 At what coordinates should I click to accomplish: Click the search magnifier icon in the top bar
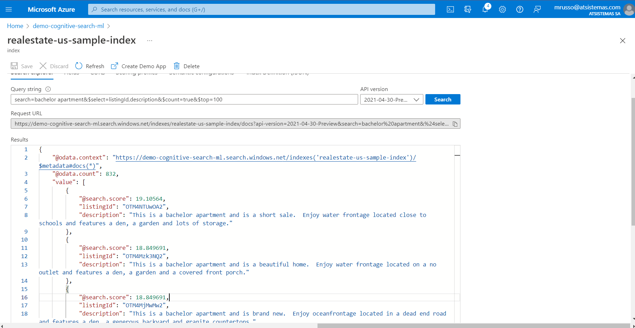pyautogui.click(x=94, y=9)
